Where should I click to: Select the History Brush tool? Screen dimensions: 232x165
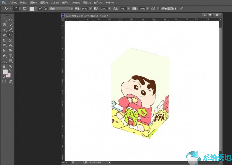coord(10,40)
